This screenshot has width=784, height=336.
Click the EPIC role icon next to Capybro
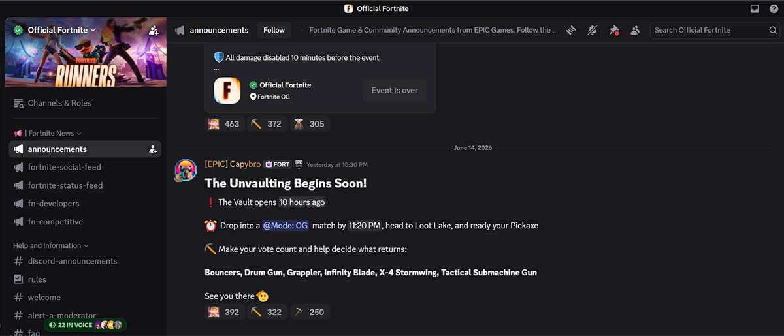pyautogui.click(x=299, y=164)
